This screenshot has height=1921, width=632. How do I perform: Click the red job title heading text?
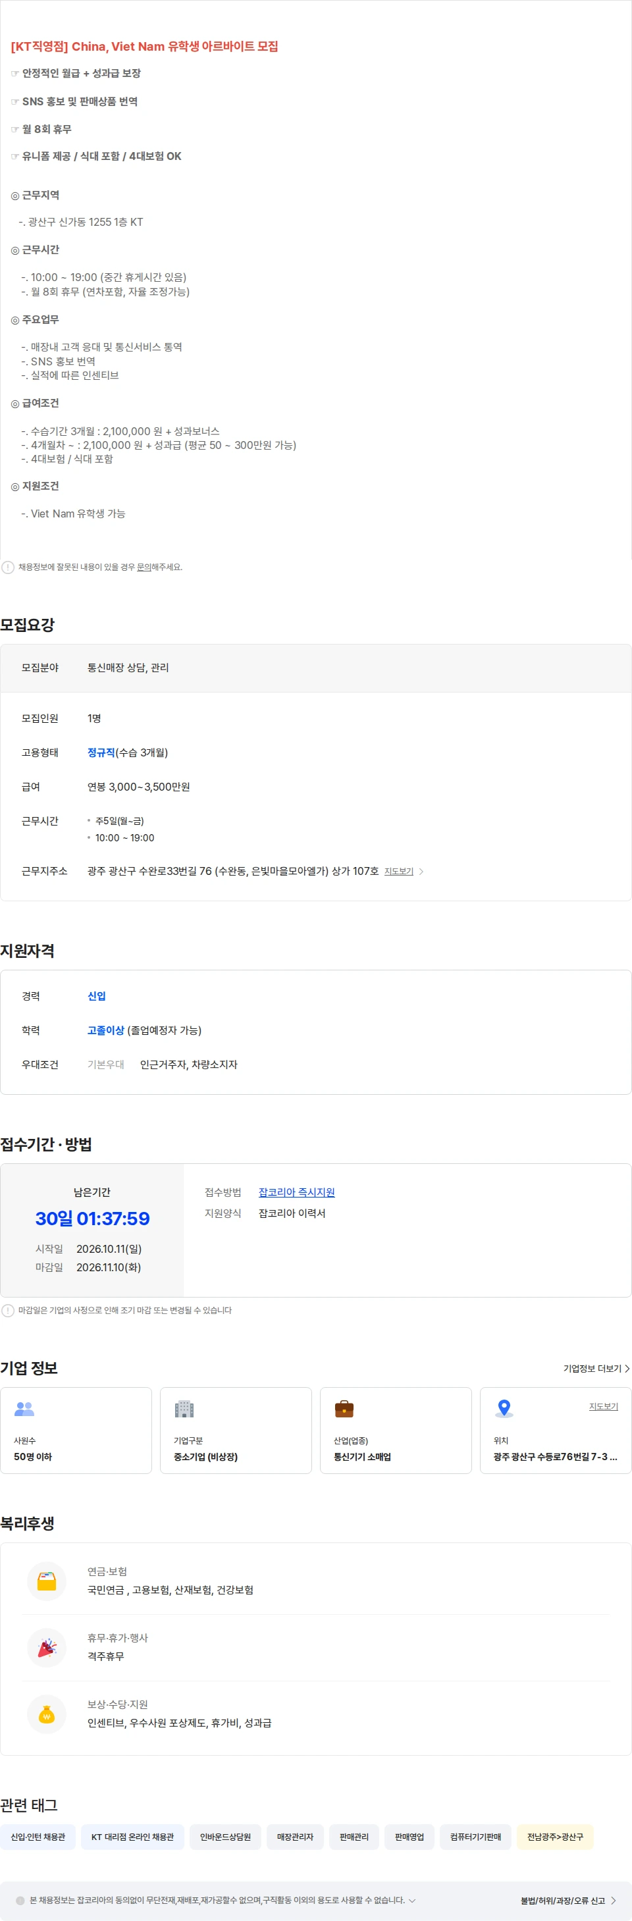pyautogui.click(x=145, y=46)
